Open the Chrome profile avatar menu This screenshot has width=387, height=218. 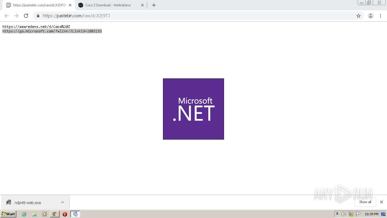pos(371,16)
